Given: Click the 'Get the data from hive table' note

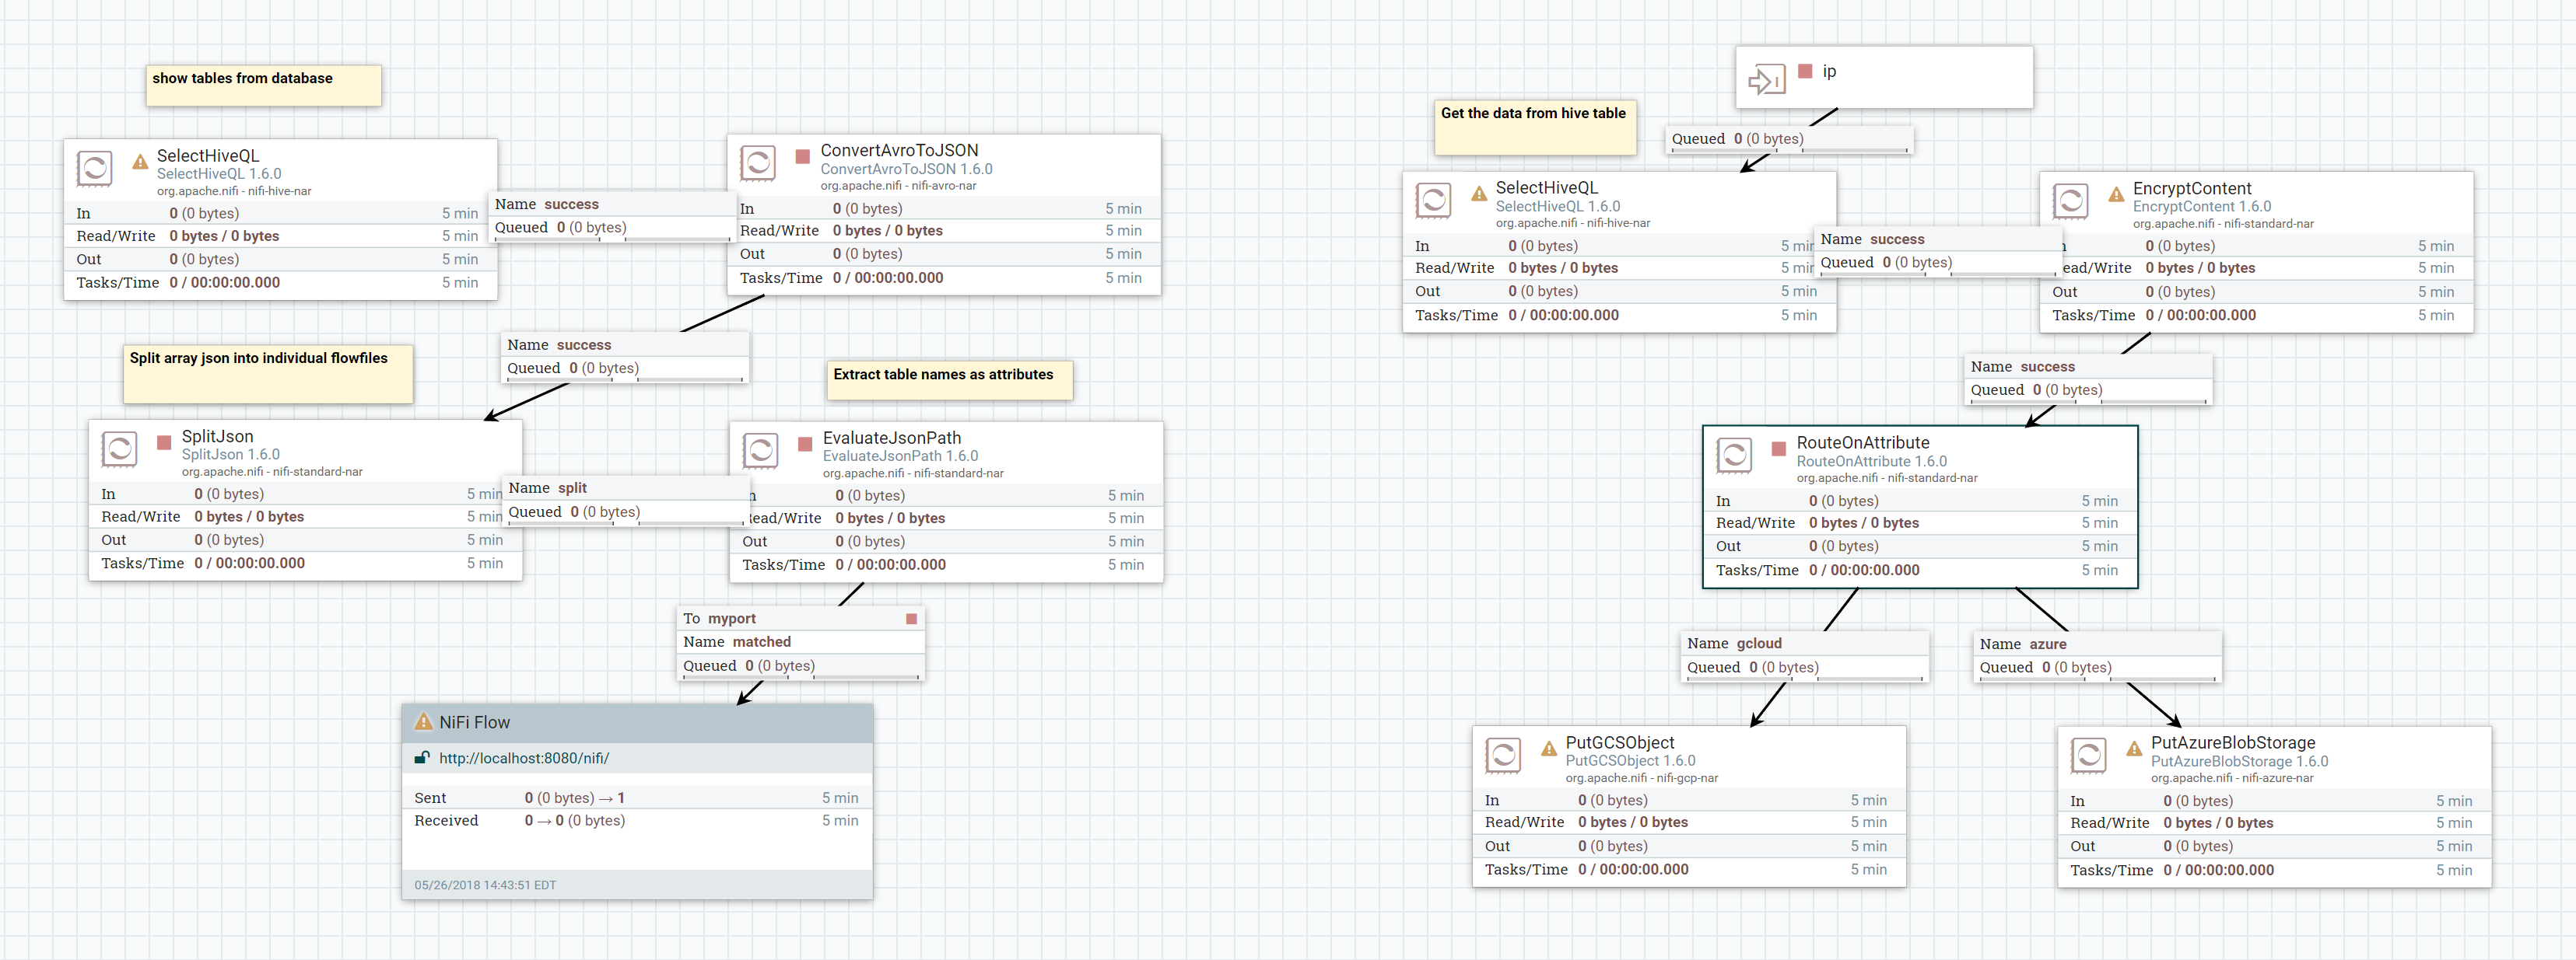Looking at the screenshot, I should tap(1534, 127).
